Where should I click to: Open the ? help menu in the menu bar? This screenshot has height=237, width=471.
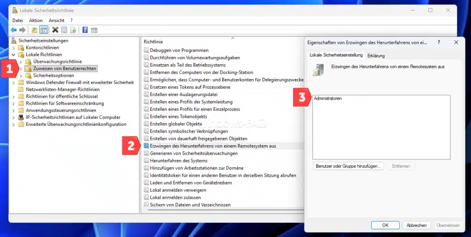coord(71,20)
